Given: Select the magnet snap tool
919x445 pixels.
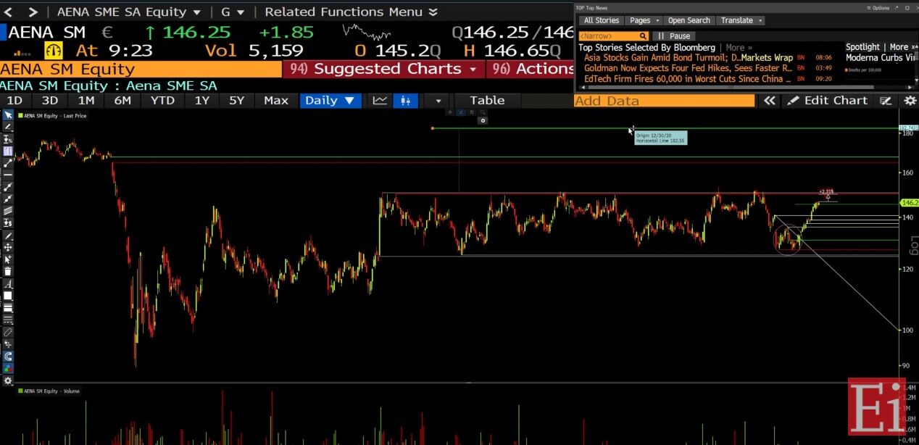Looking at the screenshot, I should tap(8, 357).
